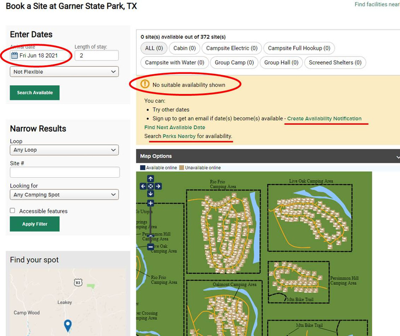Viewport: 400px width, 336px height.
Task: Click the Highway 83 shield on map
Action: pos(78,282)
